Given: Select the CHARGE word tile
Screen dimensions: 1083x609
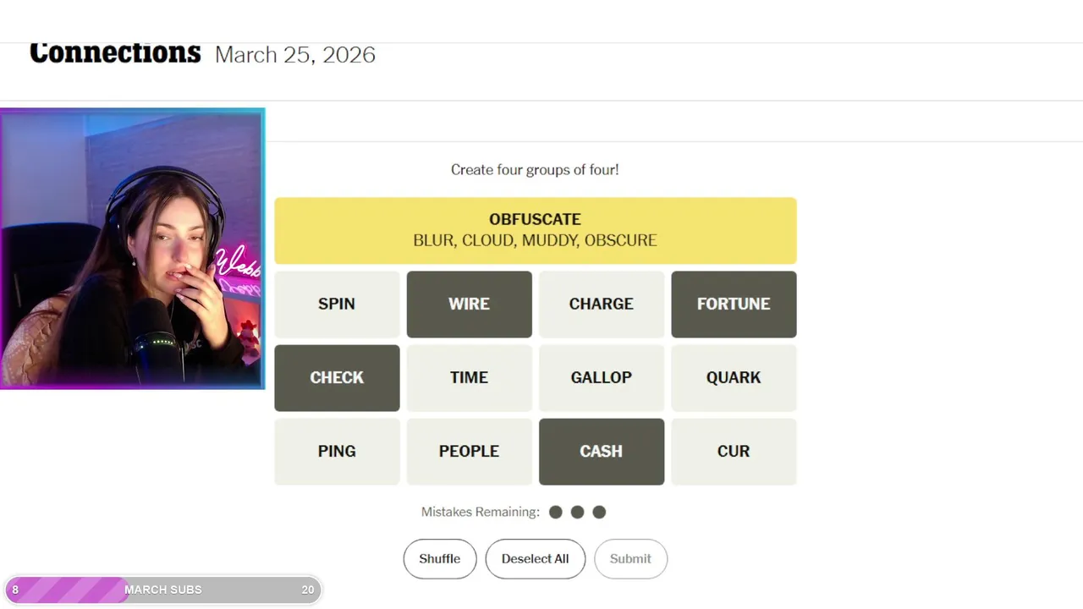Looking at the screenshot, I should [x=601, y=304].
